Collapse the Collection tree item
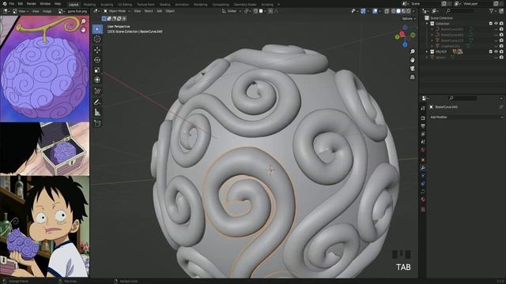This screenshot has height=284, width=506. (x=427, y=24)
